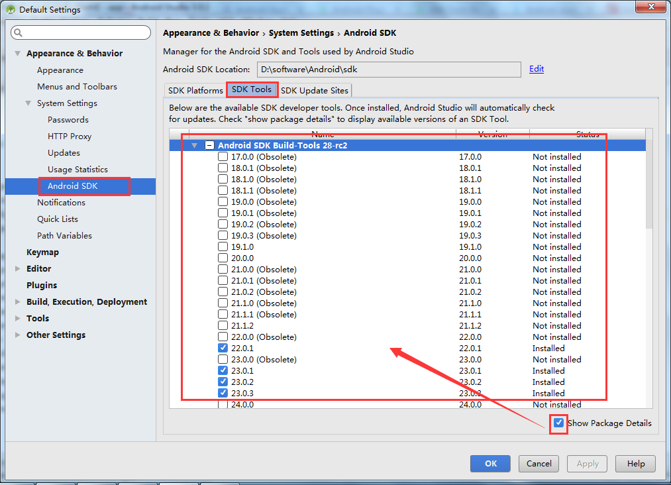Check the 21.1.2 build-tools checkbox
This screenshot has height=485, width=671.
click(223, 325)
